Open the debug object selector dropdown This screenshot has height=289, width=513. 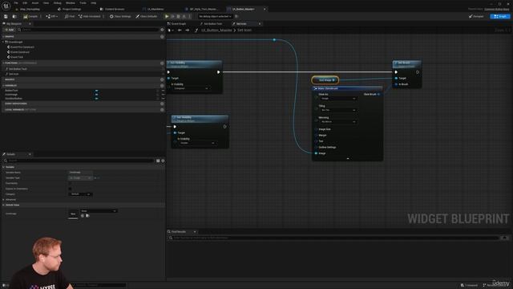coord(215,16)
